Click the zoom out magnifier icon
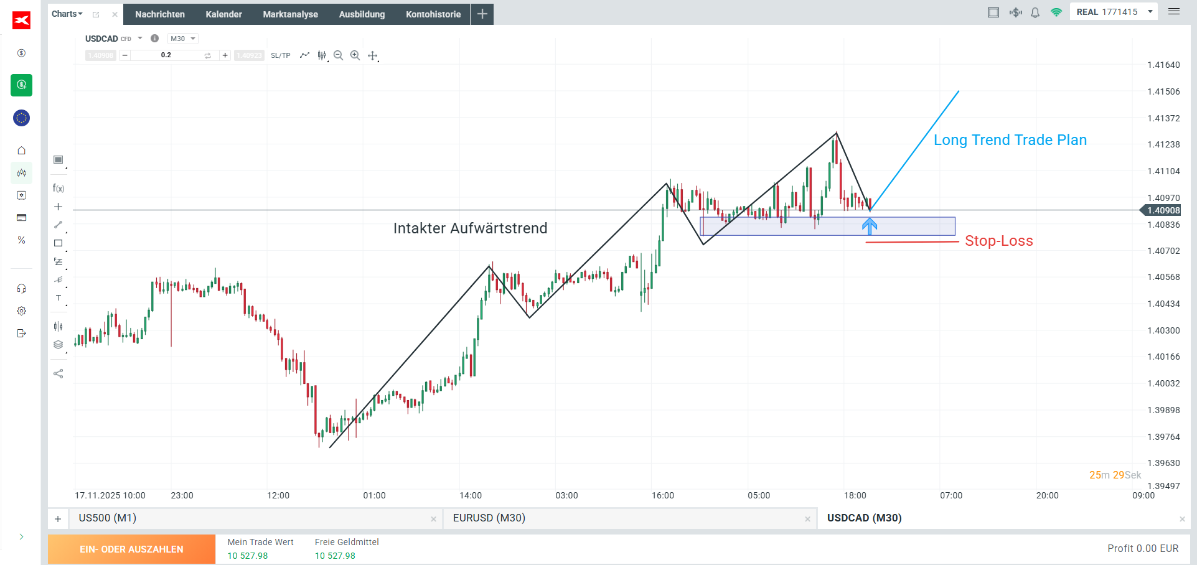The height and width of the screenshot is (565, 1197). tap(338, 55)
